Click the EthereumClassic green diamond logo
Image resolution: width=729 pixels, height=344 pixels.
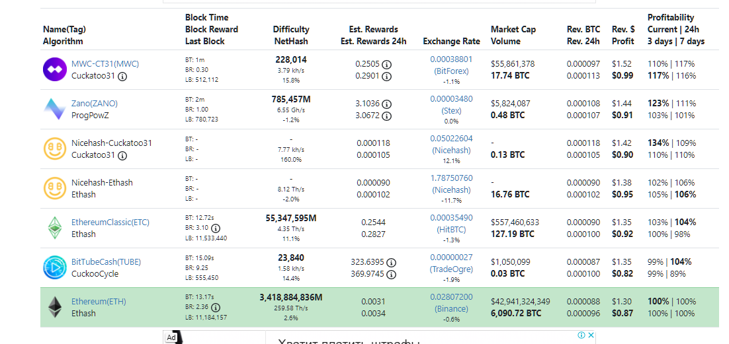tap(55, 228)
